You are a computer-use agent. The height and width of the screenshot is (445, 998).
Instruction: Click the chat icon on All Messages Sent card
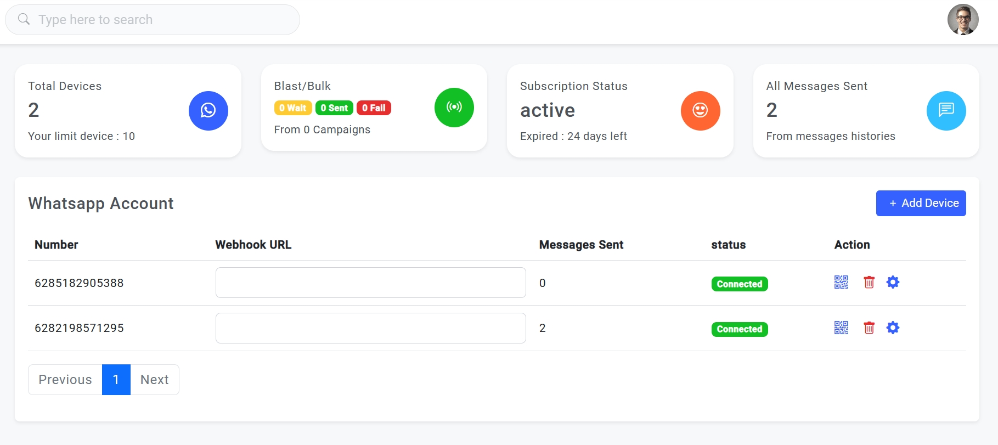tap(946, 110)
